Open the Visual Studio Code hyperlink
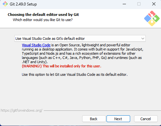161x126 pixels. (x=36, y=45)
